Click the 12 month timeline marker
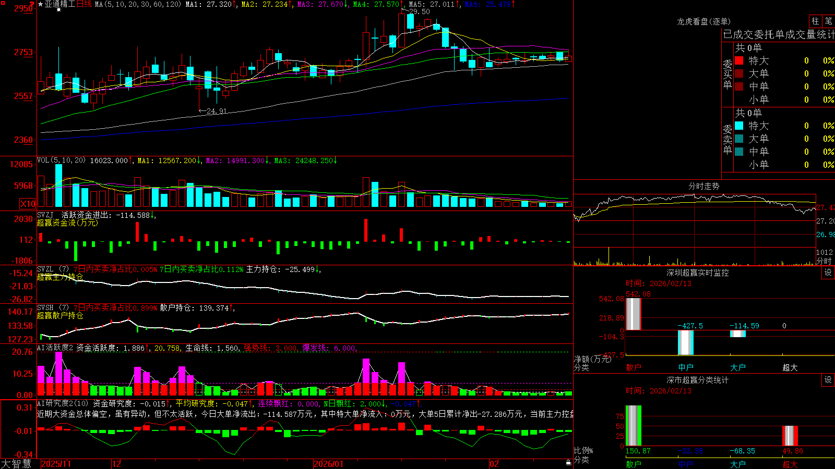Image resolution: width=835 pixels, height=469 pixels. click(116, 464)
